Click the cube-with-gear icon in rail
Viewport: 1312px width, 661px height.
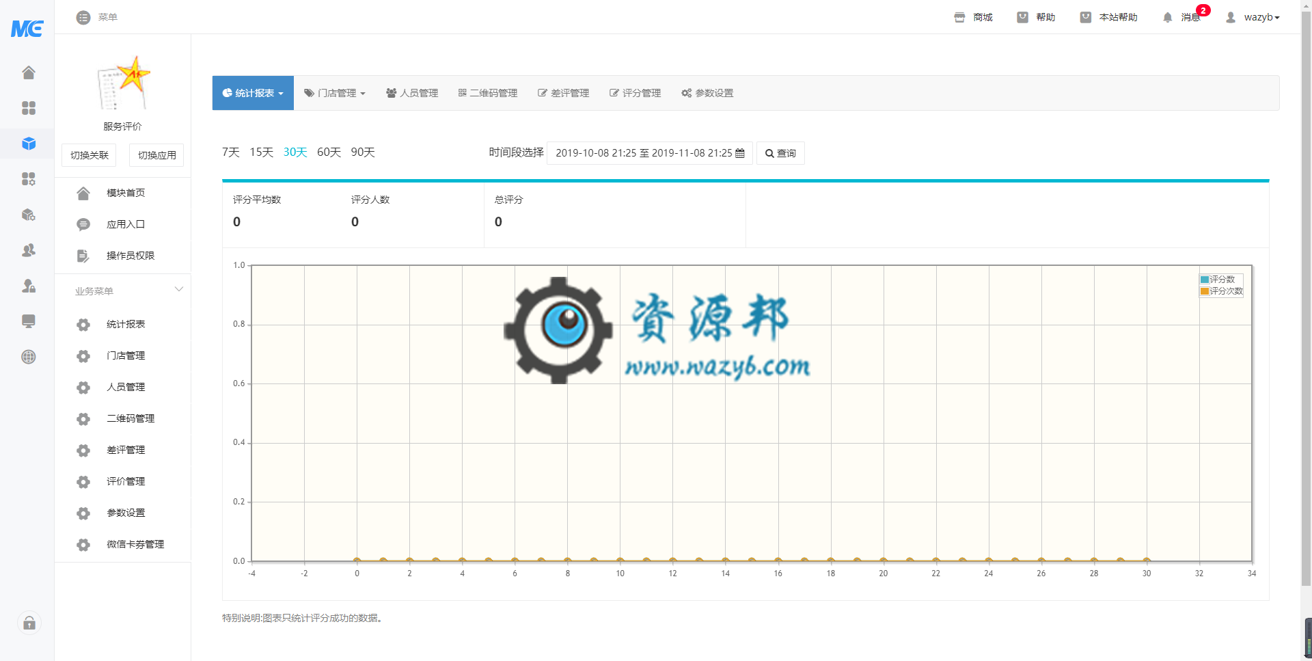click(x=29, y=215)
